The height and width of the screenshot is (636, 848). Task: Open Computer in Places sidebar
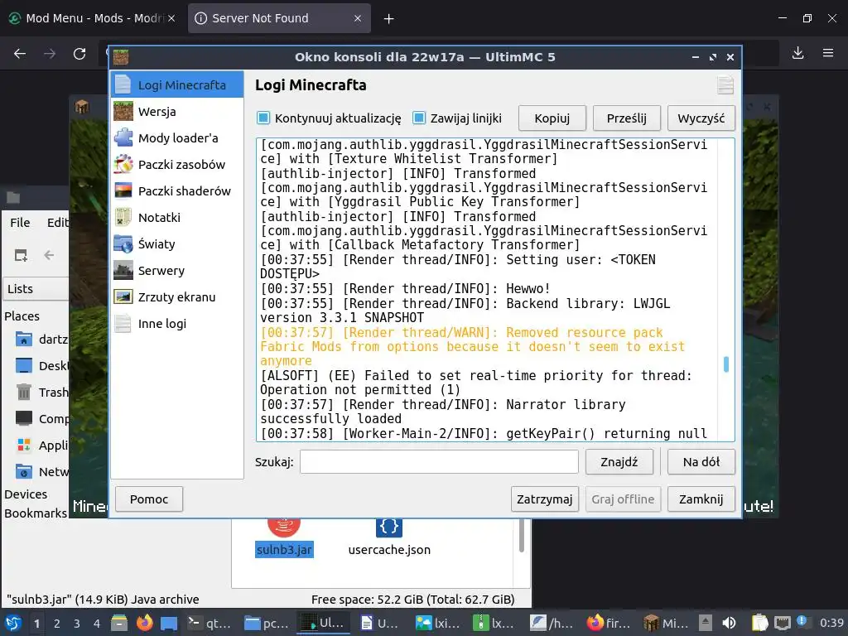tap(41, 418)
